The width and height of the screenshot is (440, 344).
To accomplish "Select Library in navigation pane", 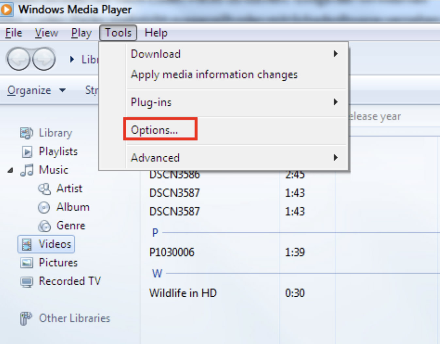I will pos(55,133).
